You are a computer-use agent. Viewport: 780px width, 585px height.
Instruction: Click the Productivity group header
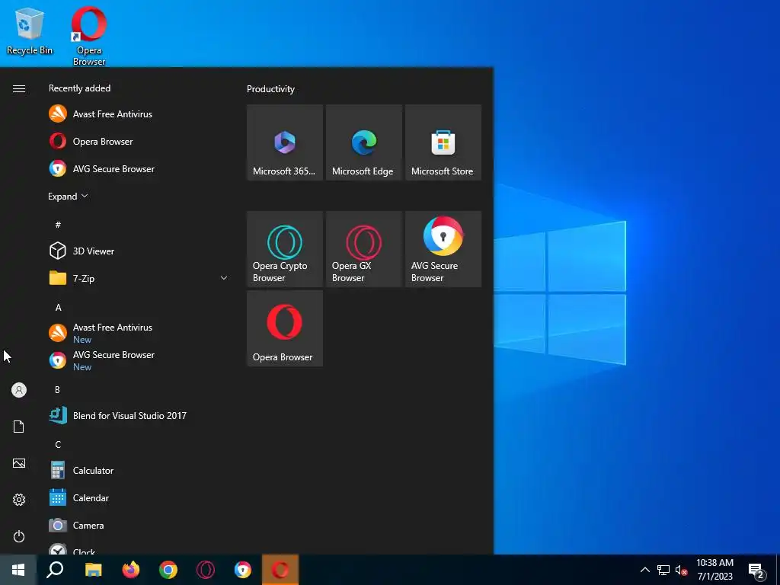(x=270, y=89)
